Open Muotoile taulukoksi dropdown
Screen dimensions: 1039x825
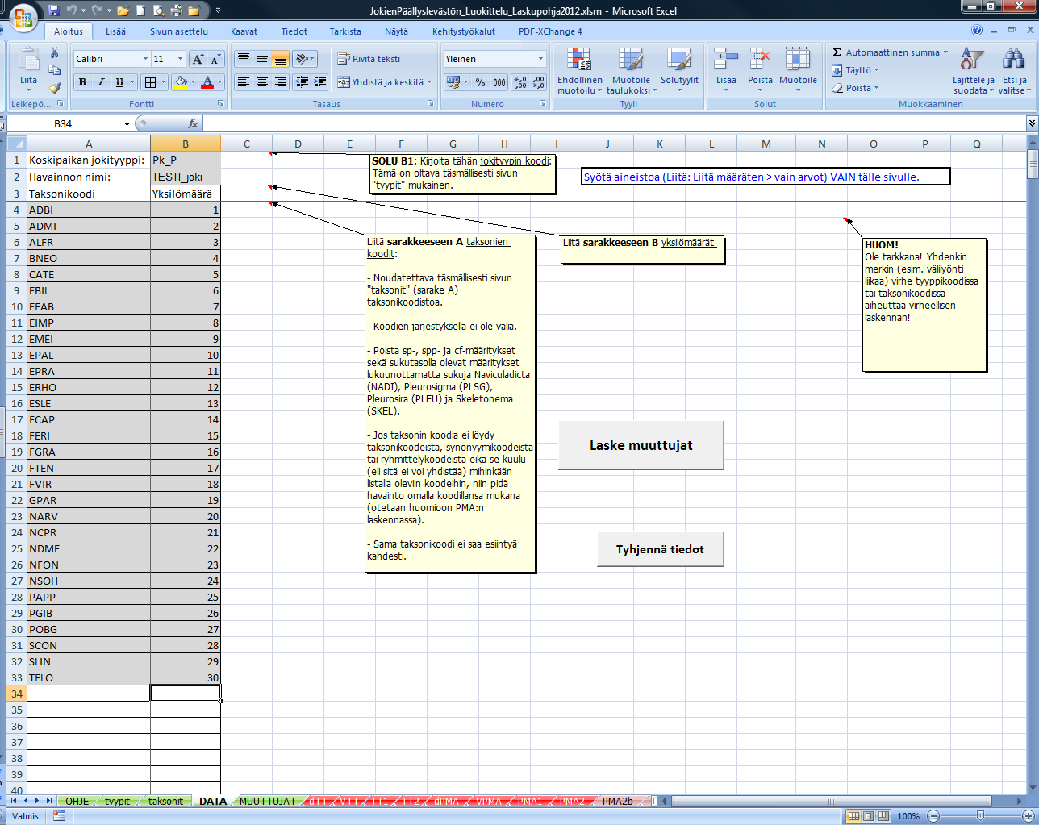631,70
